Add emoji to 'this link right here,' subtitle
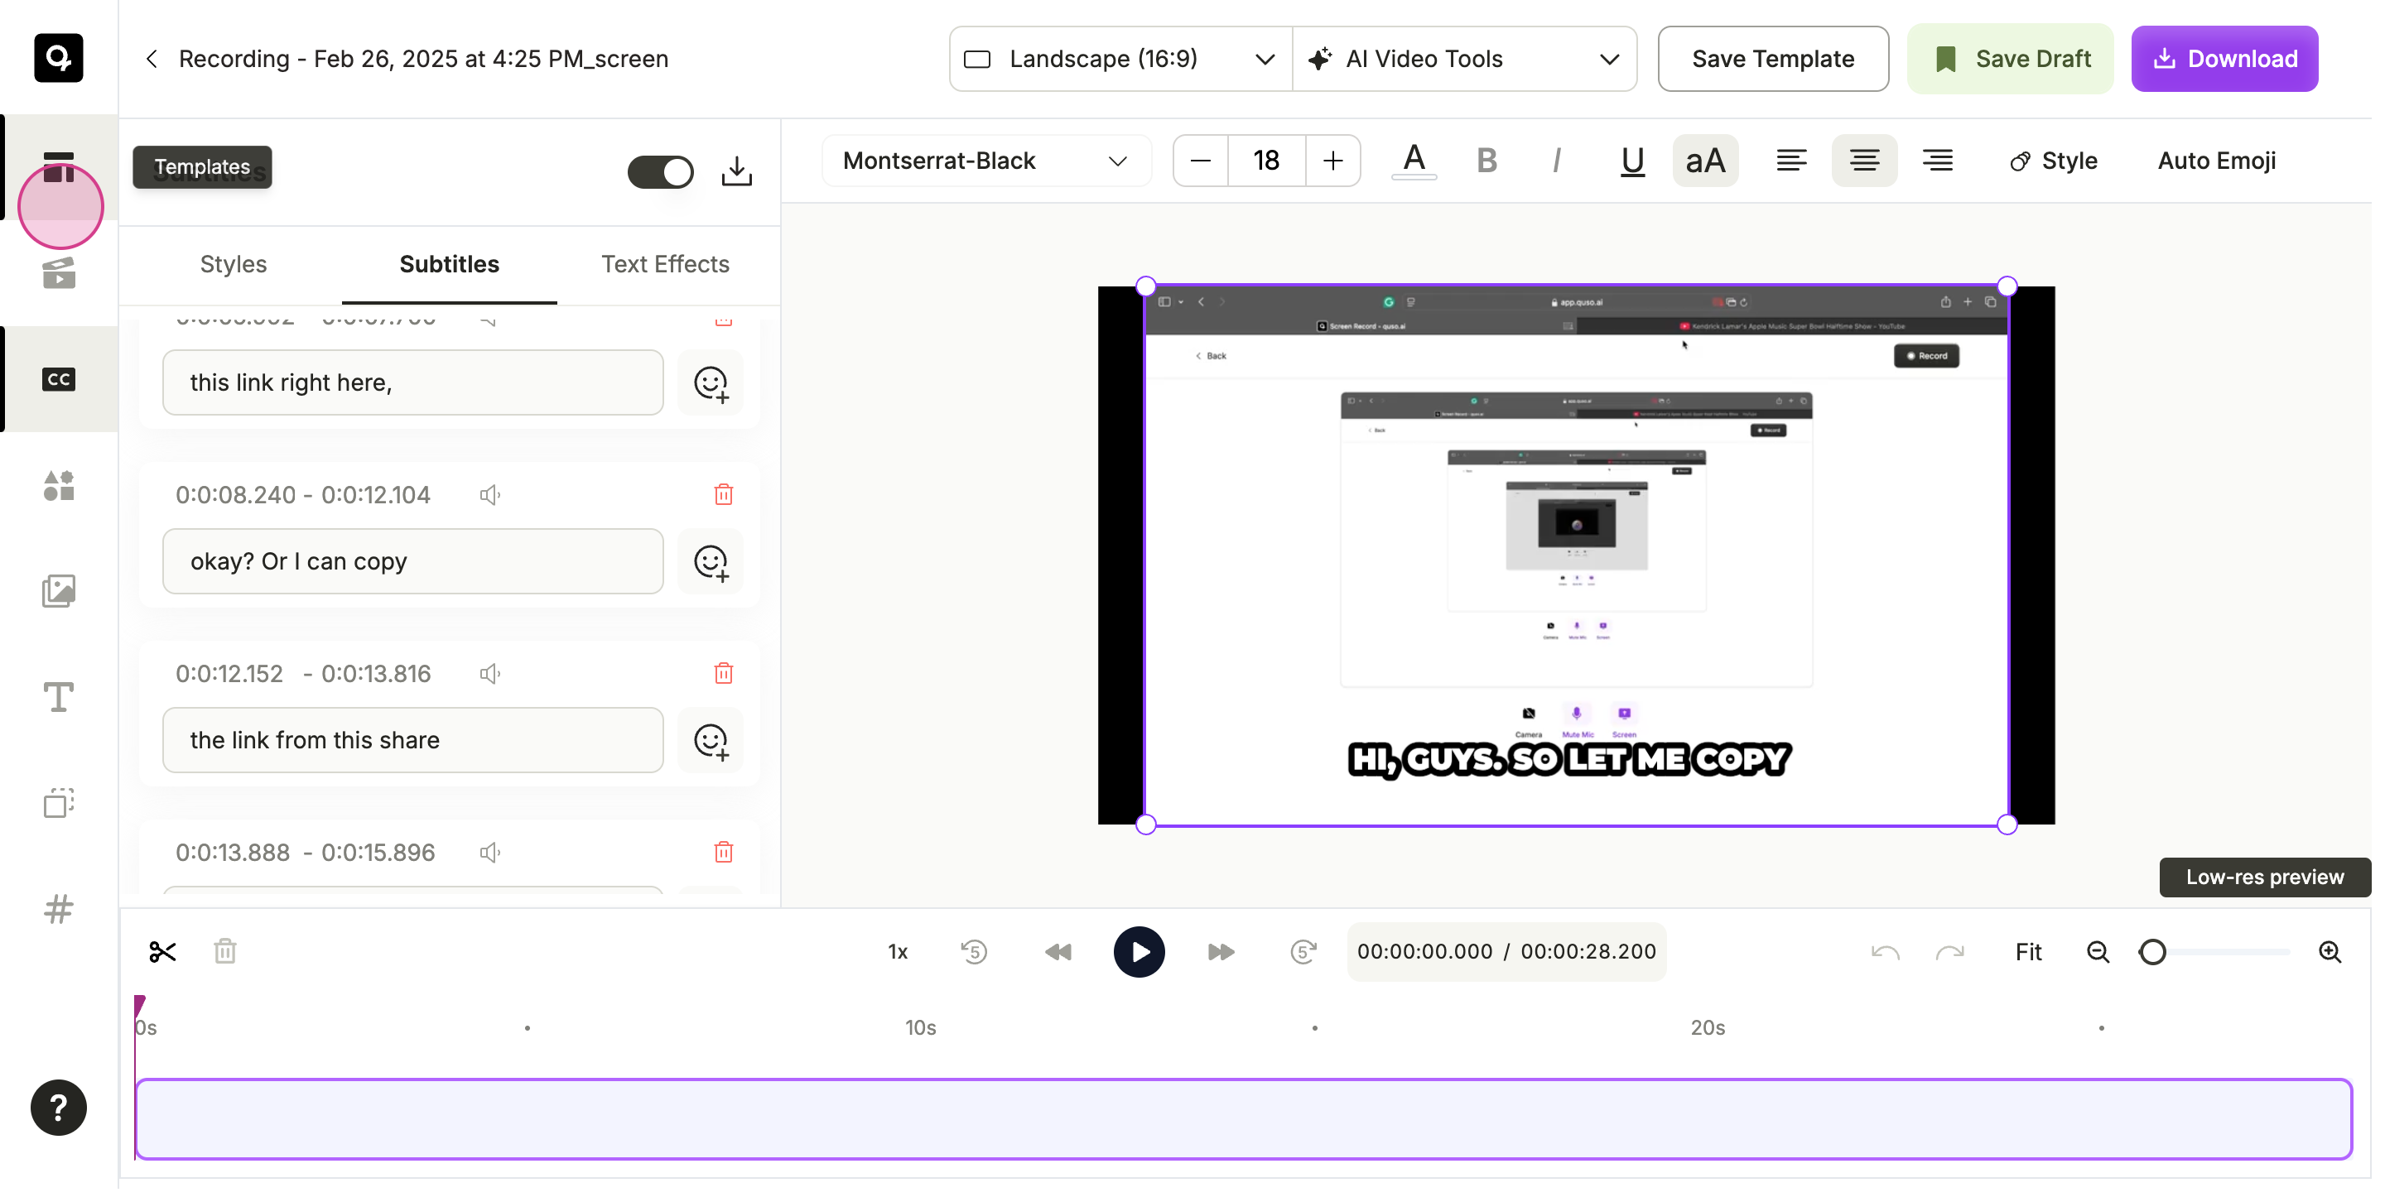Screen dimensions: 2385x1202 coord(711,383)
